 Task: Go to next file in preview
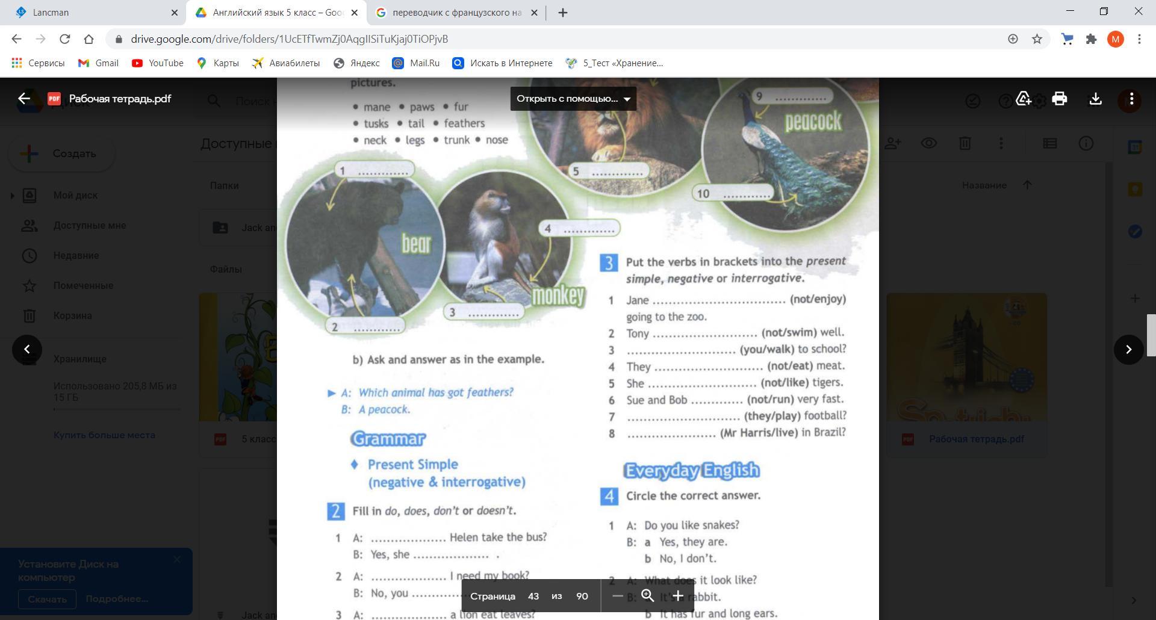[1129, 349]
